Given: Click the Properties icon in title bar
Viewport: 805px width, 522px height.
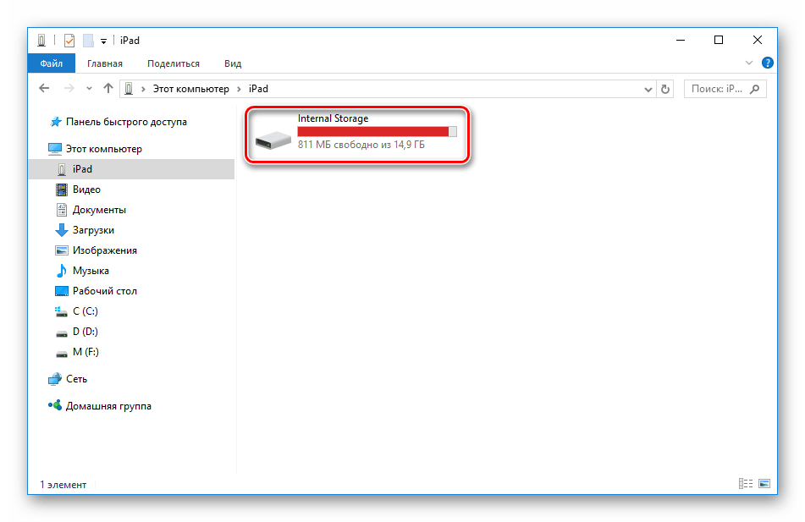Looking at the screenshot, I should tap(69, 40).
